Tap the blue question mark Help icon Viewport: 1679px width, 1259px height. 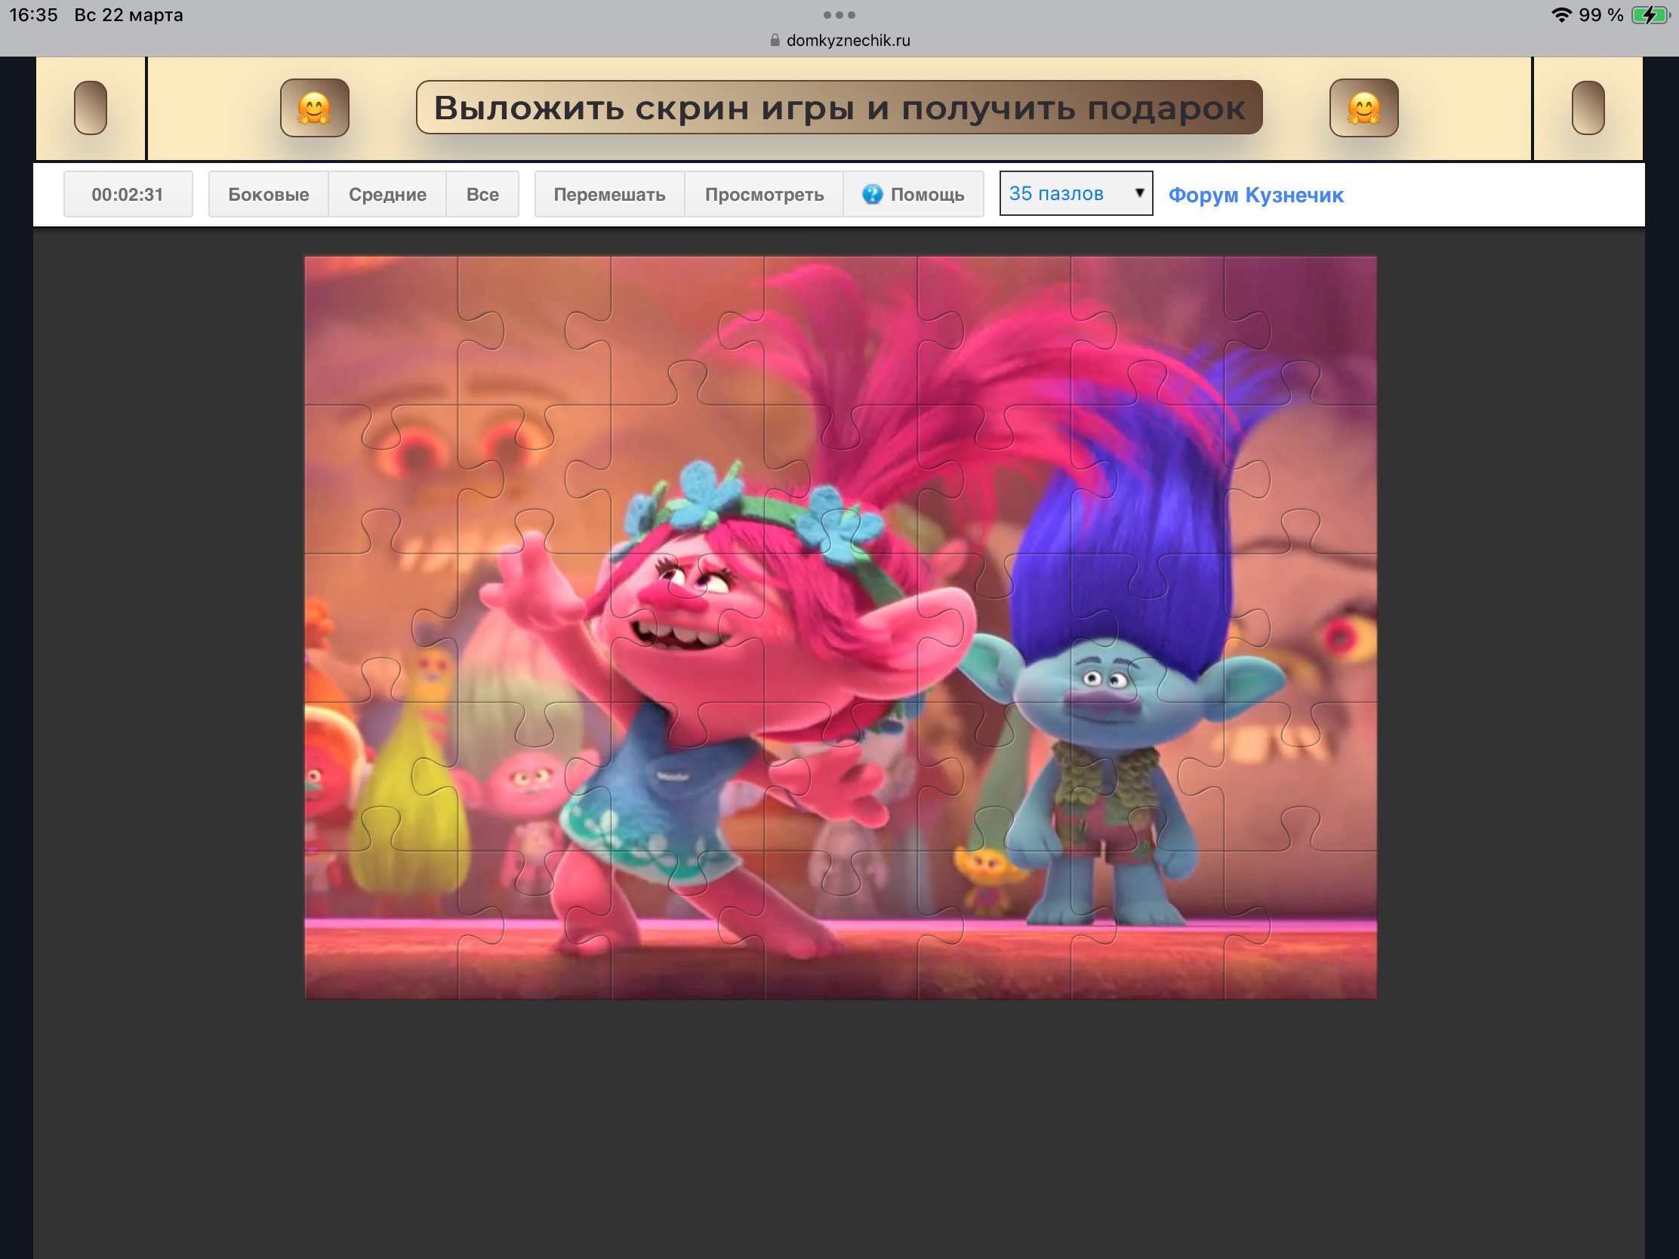pyautogui.click(x=872, y=194)
